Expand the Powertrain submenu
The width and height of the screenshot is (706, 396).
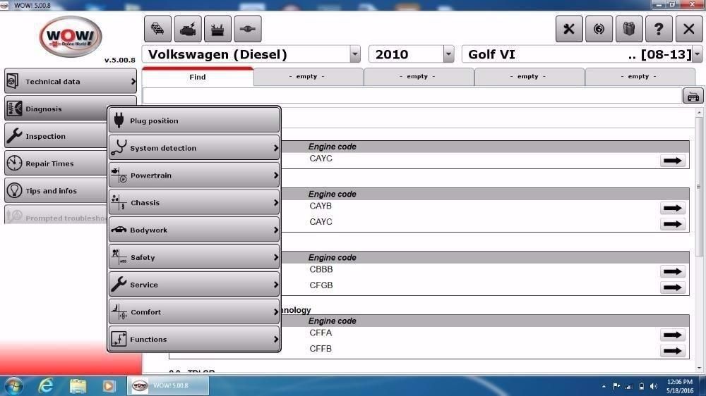[x=194, y=175]
